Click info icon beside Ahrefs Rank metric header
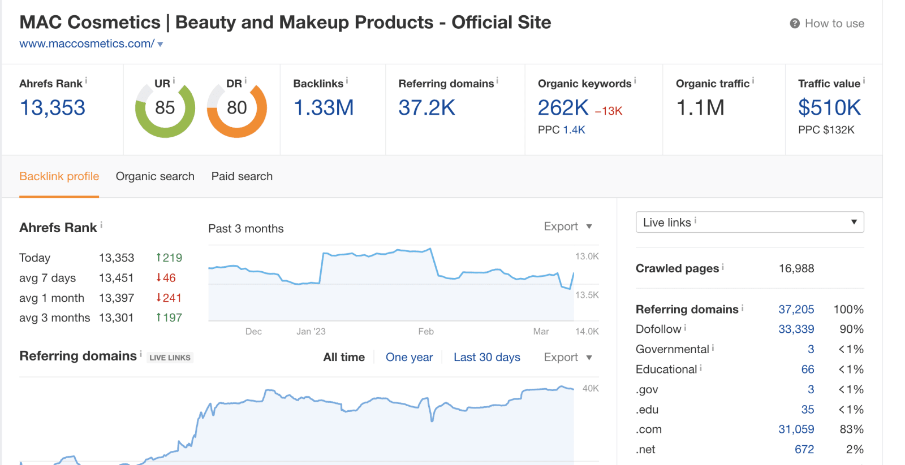The width and height of the screenshot is (905, 465). (86, 81)
